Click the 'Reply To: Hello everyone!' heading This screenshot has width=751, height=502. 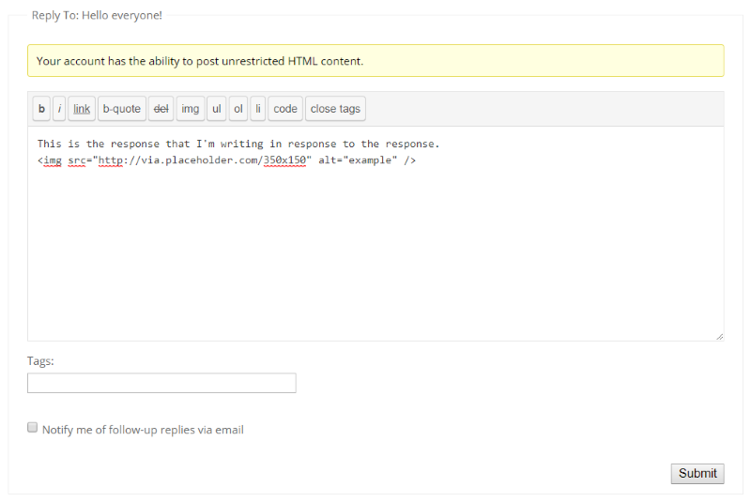[x=97, y=15]
